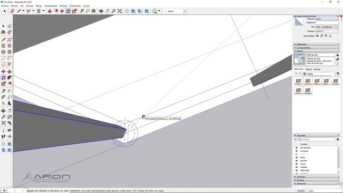Choose the Line pencil tool in top toolbar

[x=19, y=11]
